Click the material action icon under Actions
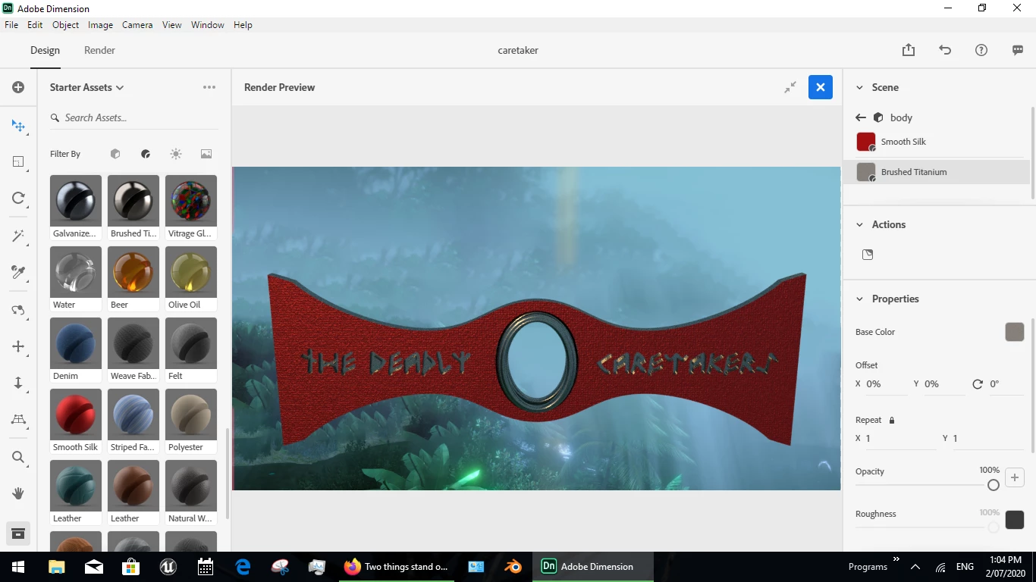This screenshot has height=582, width=1036. click(x=868, y=255)
